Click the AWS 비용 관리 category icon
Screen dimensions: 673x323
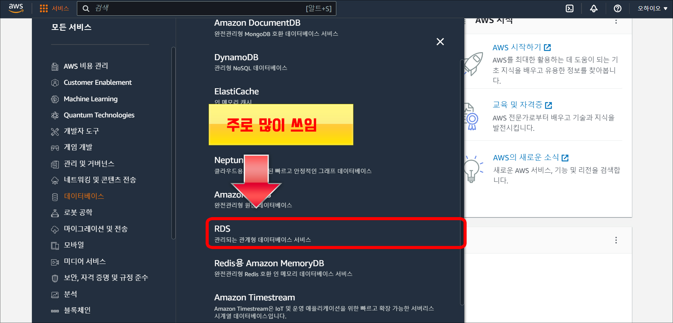[x=55, y=67]
